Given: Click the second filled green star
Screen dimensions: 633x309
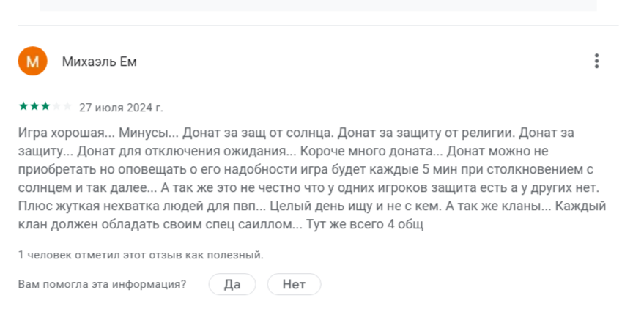Looking at the screenshot, I should pos(34,107).
